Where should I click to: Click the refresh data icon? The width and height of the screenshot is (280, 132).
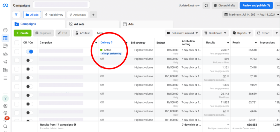click(x=206, y=5)
